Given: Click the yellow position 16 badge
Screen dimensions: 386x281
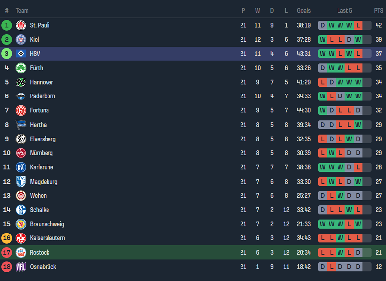Looking at the screenshot, I should tap(7, 238).
